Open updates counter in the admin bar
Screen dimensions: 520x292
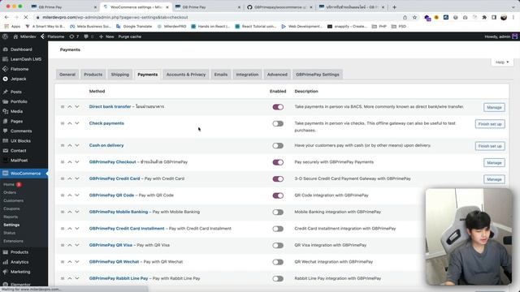pyautogui.click(x=74, y=36)
